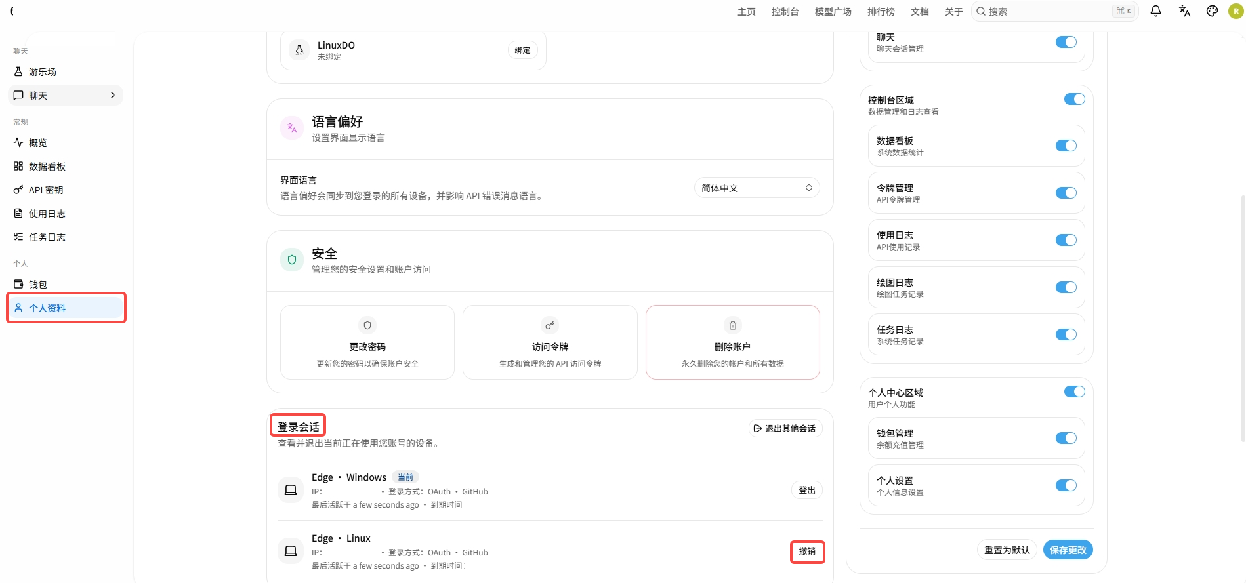Screen dimensions: 1246x583
Task: Click the 任务日志 list icon in sidebar
Action: (x=18, y=237)
